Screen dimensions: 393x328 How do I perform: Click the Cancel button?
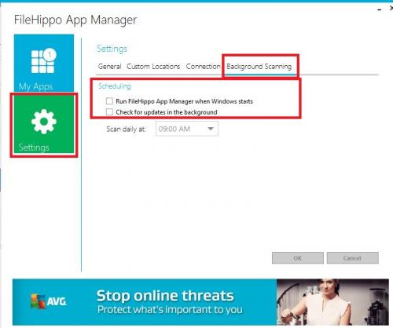click(x=353, y=258)
